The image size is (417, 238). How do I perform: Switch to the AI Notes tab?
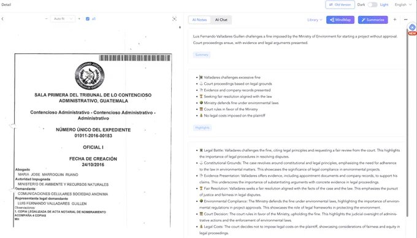tap(199, 20)
